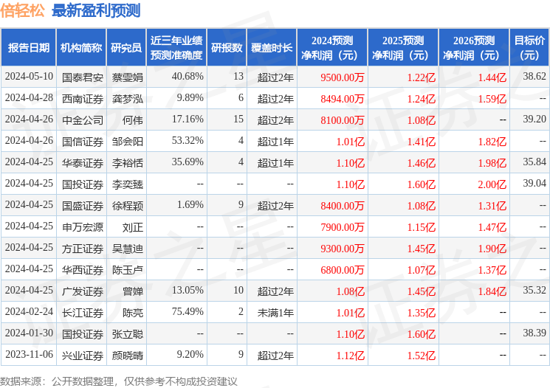Select analyst 李奕臻
The height and width of the screenshot is (388, 550).
(x=127, y=184)
